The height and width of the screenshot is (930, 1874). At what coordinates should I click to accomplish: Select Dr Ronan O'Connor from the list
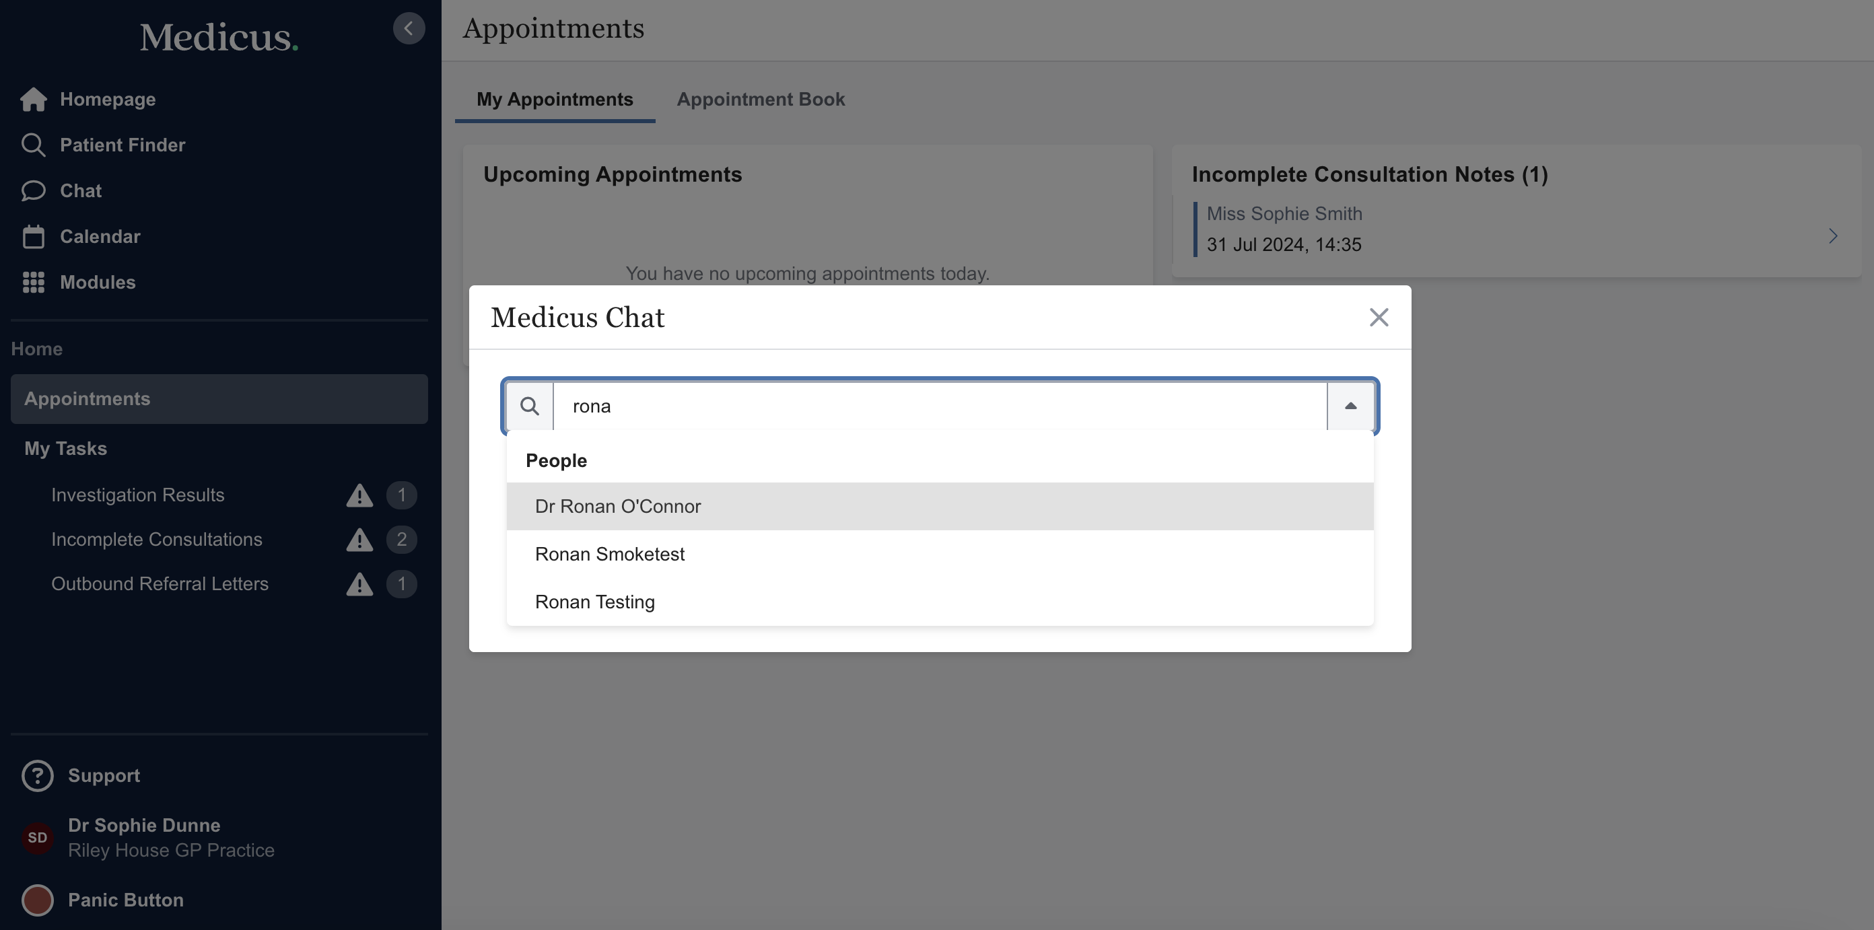tap(618, 506)
